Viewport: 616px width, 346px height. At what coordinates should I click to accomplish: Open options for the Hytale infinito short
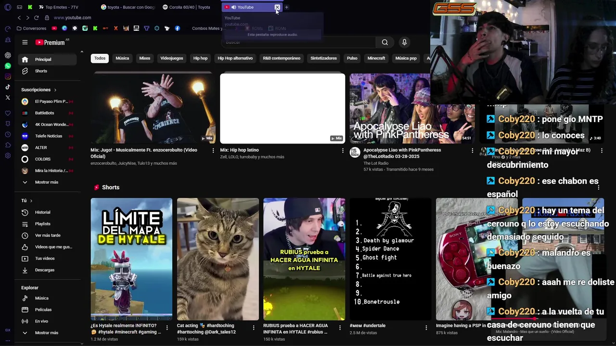tap(167, 328)
